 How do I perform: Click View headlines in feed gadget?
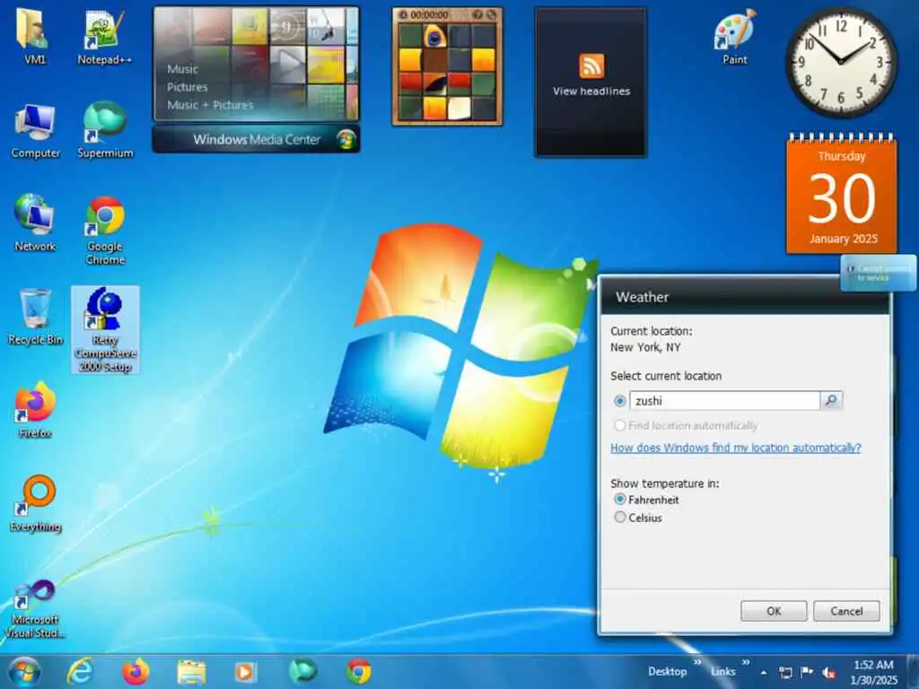pos(591,91)
